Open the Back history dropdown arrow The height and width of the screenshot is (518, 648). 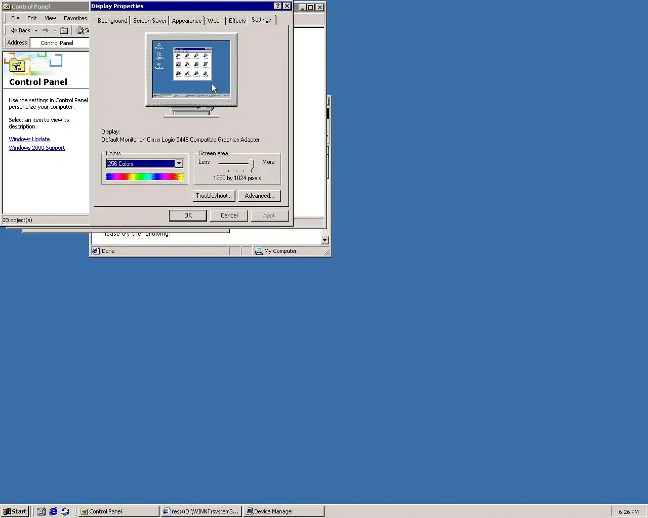36,30
